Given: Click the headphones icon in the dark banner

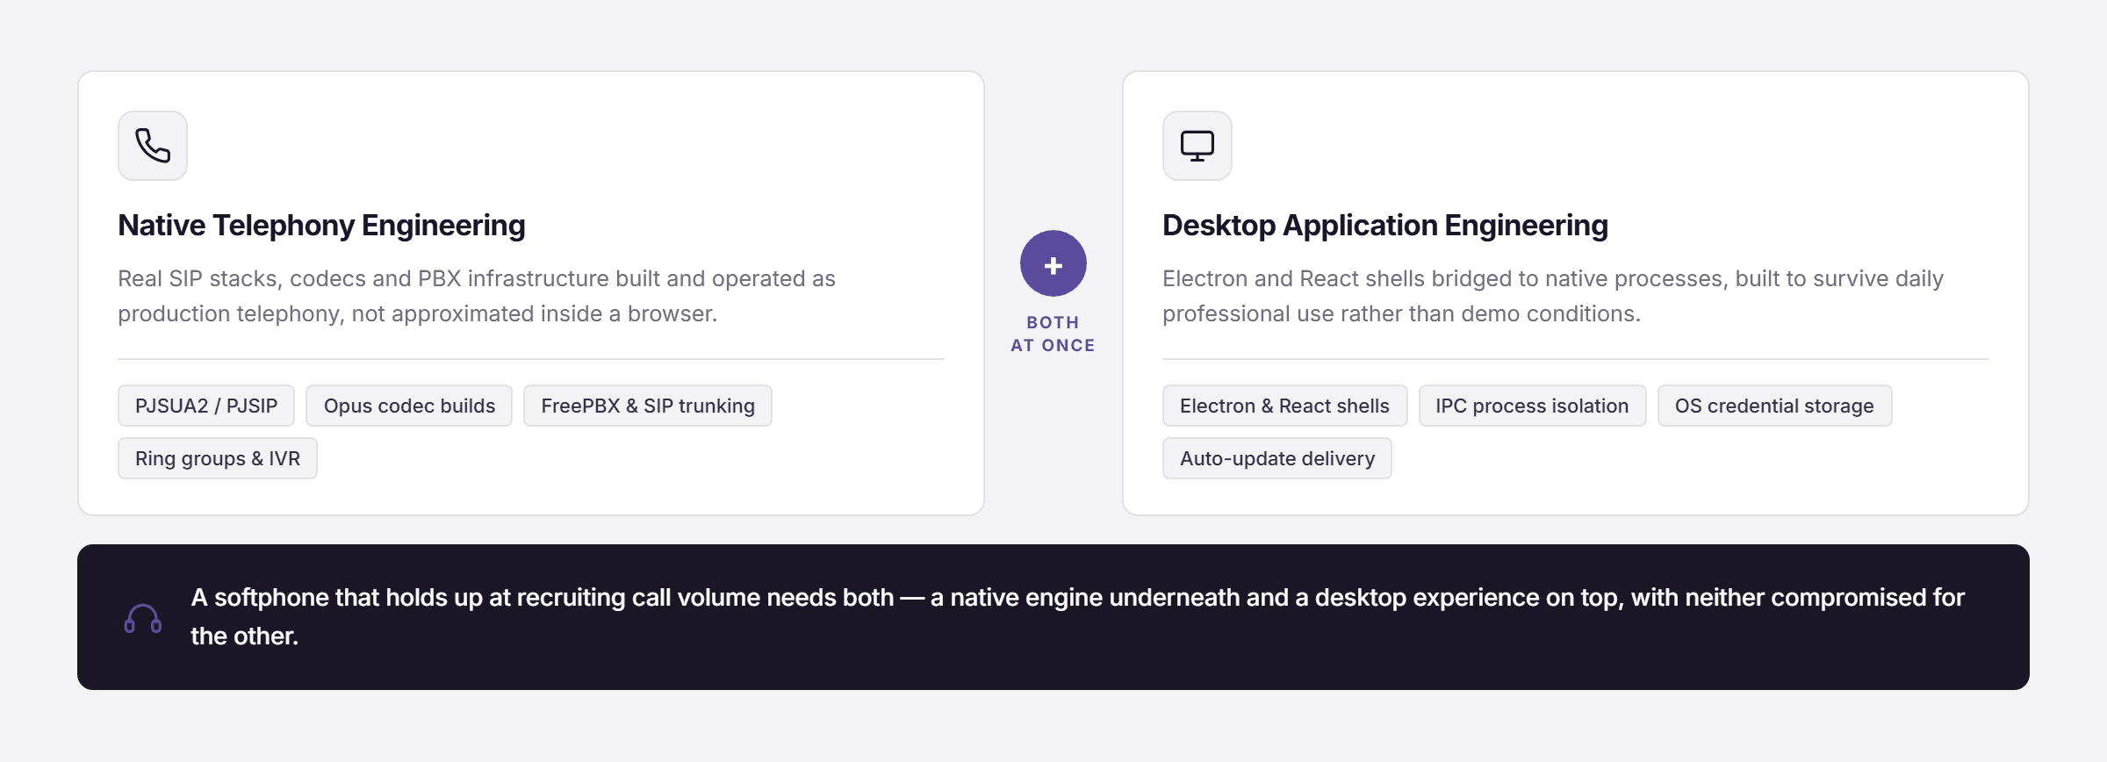Looking at the screenshot, I should point(143,618).
